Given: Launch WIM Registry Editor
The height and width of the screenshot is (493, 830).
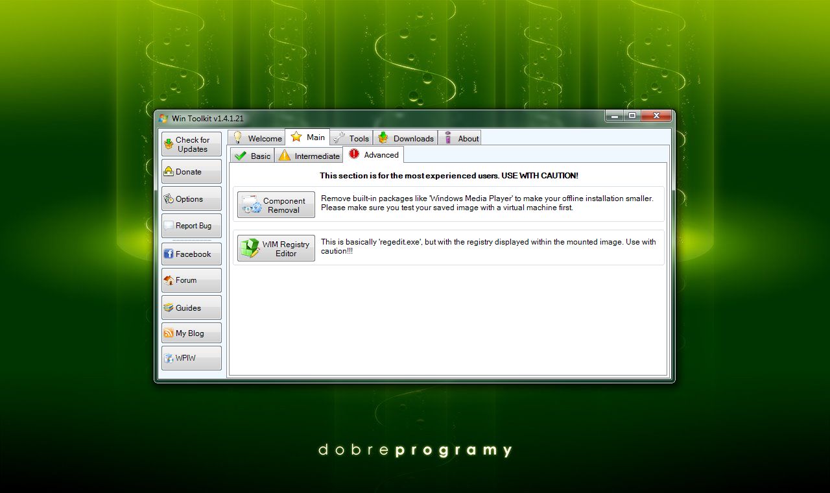Looking at the screenshot, I should click(x=276, y=248).
